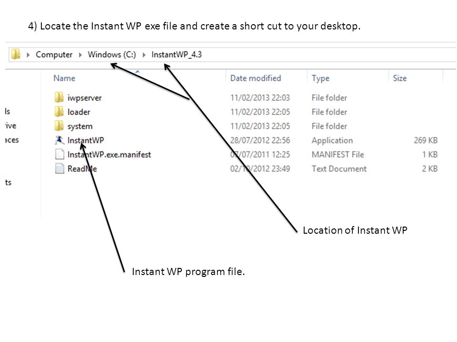The image size is (457, 342).
Task: Click File folder type of iwpserver row
Action: (329, 98)
